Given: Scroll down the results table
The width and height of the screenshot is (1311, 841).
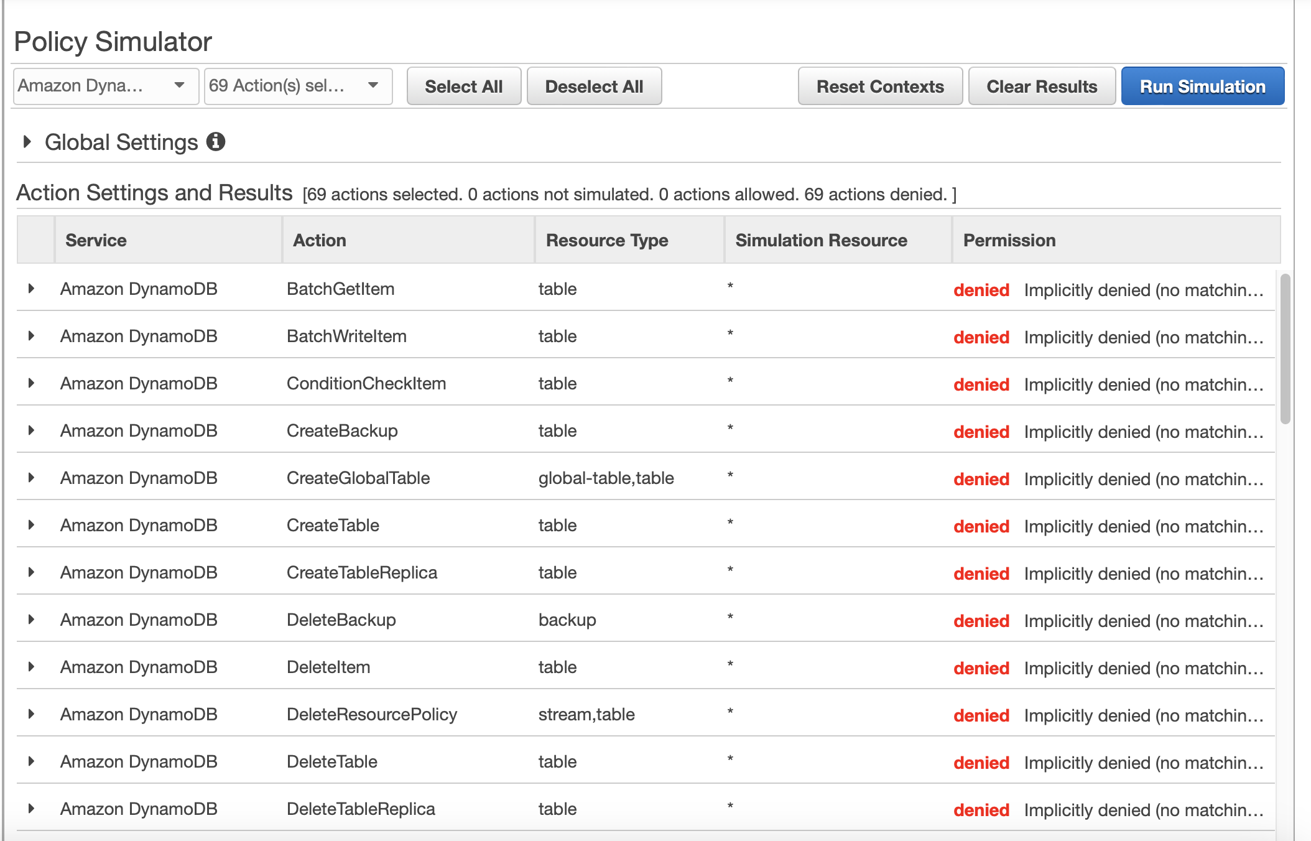Looking at the screenshot, I should pos(1286,669).
